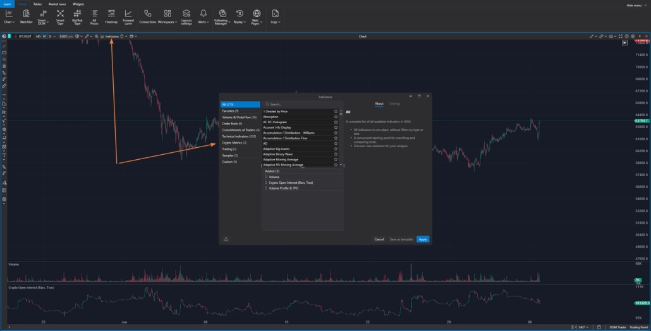
Task: Click the cyan color swatch in chart header
Action: click(9, 37)
